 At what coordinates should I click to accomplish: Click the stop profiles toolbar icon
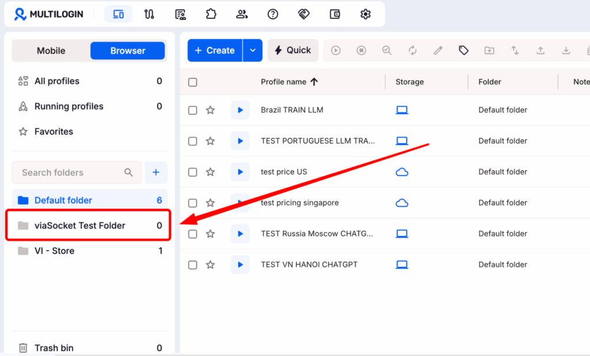361,51
